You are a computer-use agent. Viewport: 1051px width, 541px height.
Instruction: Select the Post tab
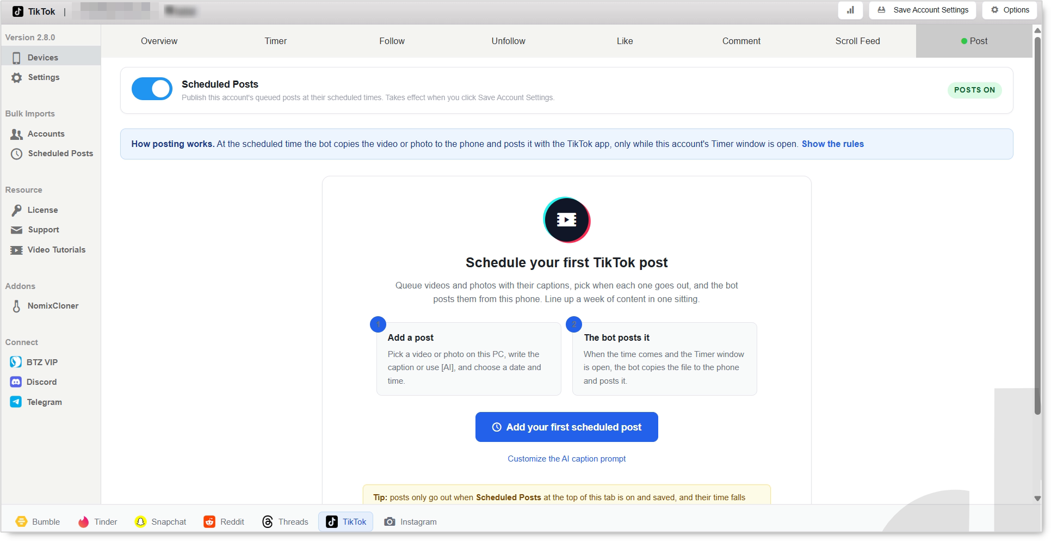click(974, 41)
